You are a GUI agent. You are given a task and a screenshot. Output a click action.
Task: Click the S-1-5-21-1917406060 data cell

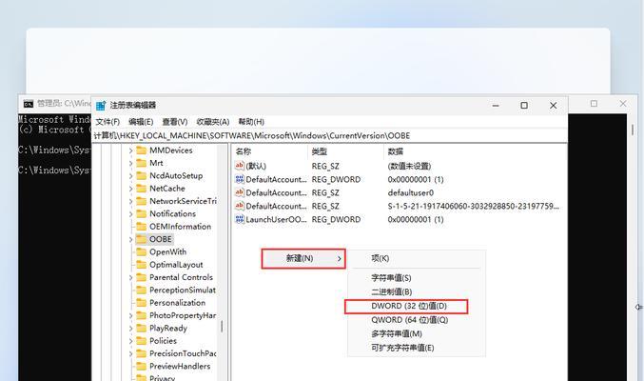click(x=473, y=206)
